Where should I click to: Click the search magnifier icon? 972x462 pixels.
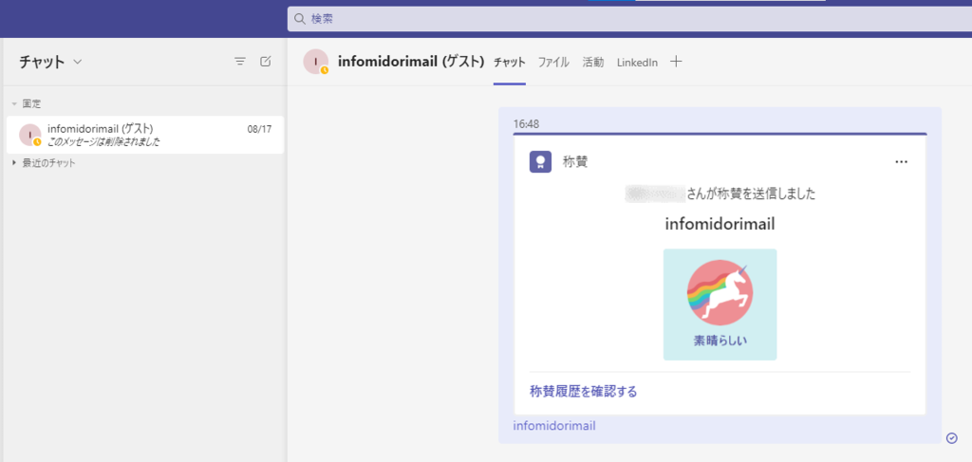[x=301, y=19]
